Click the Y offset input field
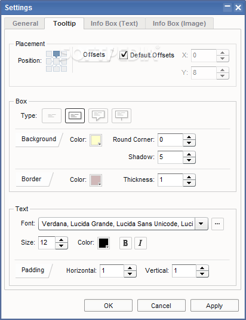The image size is (246, 320). 204,73
